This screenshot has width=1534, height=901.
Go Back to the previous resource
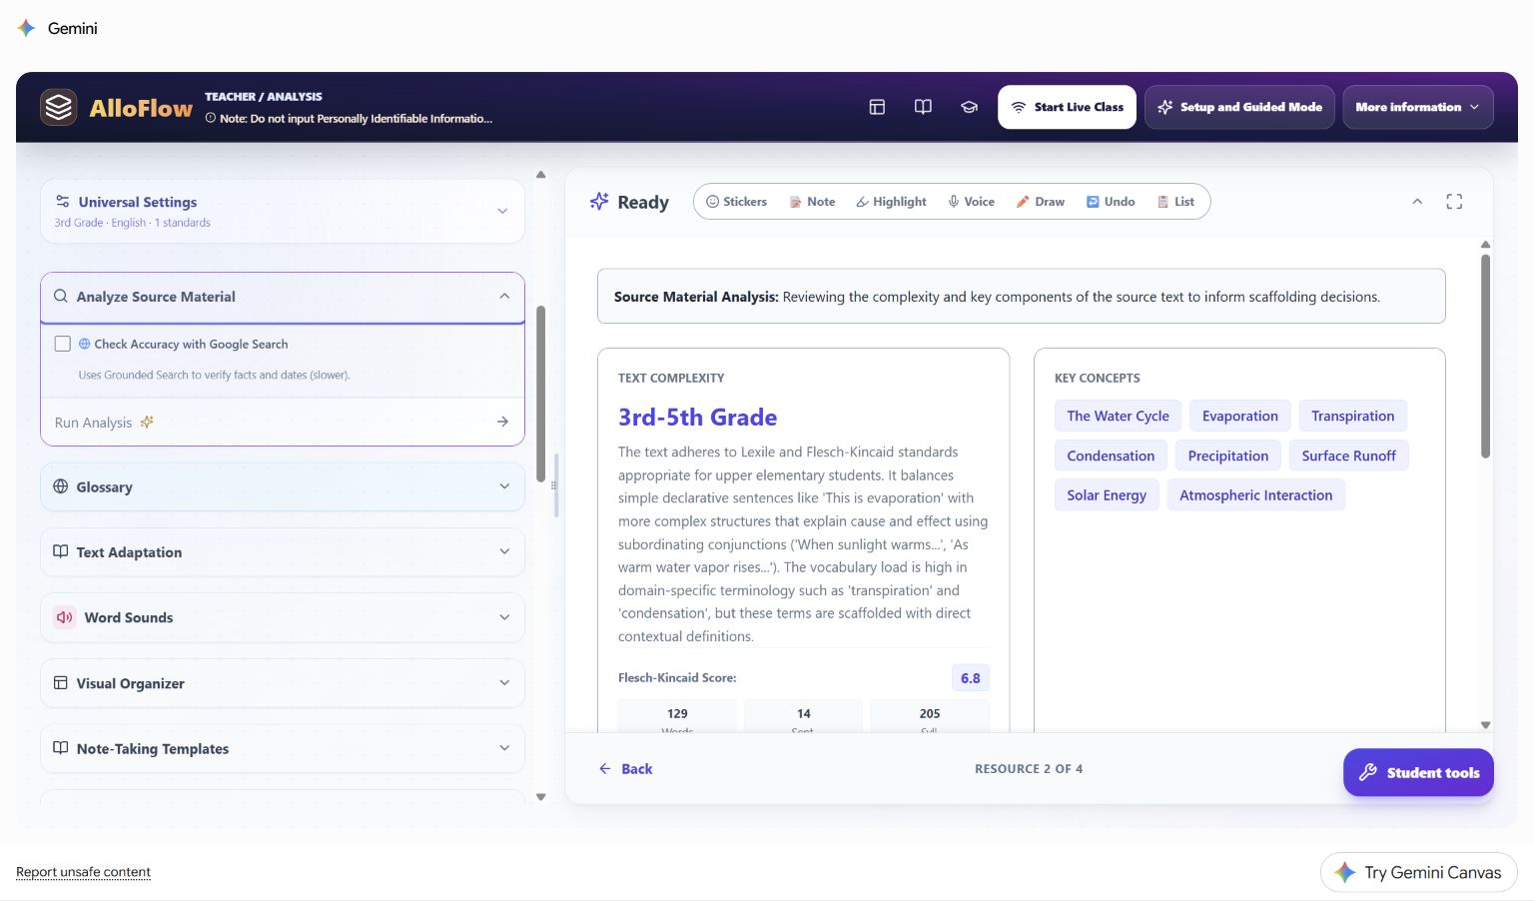625,768
